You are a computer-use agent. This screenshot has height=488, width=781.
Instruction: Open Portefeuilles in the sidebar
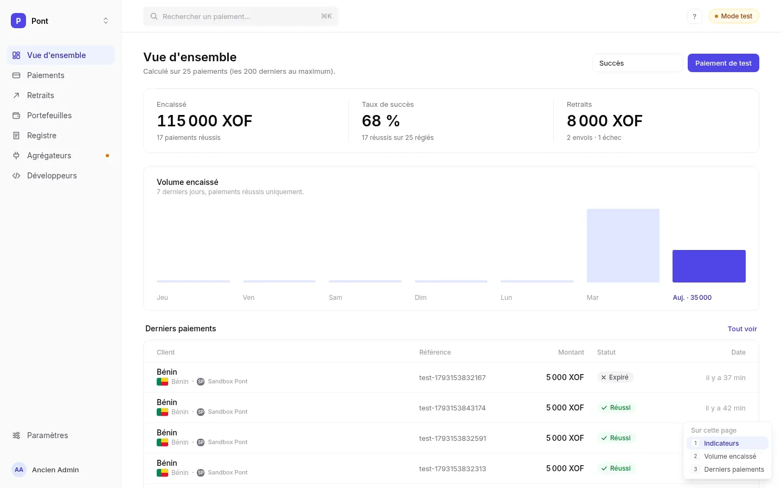[x=61, y=115]
